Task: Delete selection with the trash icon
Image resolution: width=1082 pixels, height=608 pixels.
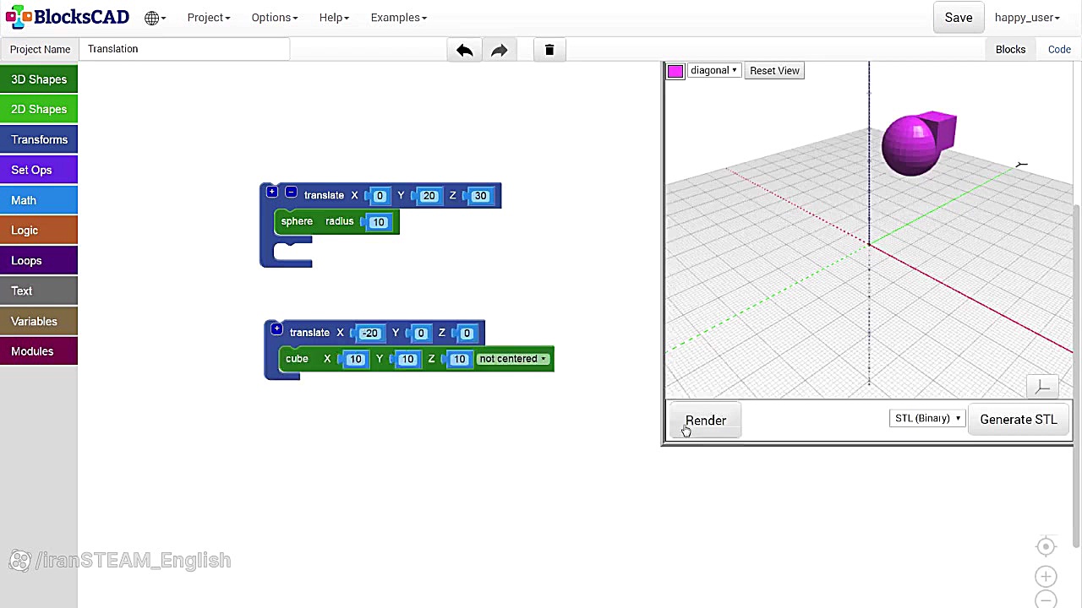Action: (x=549, y=50)
